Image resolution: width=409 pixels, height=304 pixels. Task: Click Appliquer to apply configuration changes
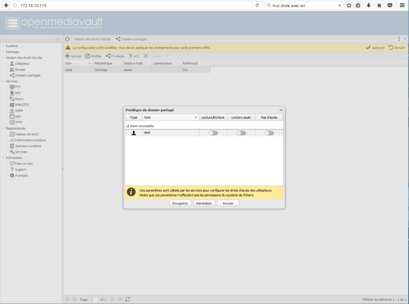[x=375, y=47]
